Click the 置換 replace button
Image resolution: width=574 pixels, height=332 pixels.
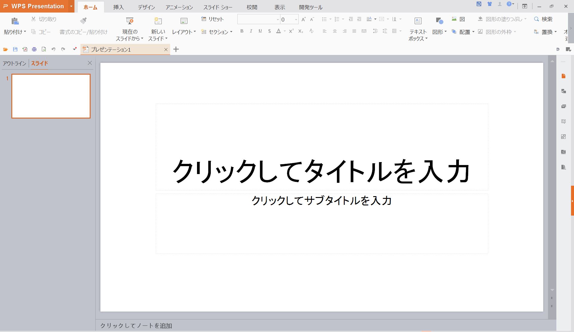click(x=547, y=31)
